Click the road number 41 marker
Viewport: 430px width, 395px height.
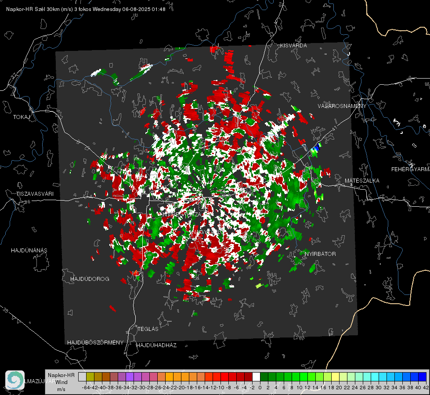point(334,128)
